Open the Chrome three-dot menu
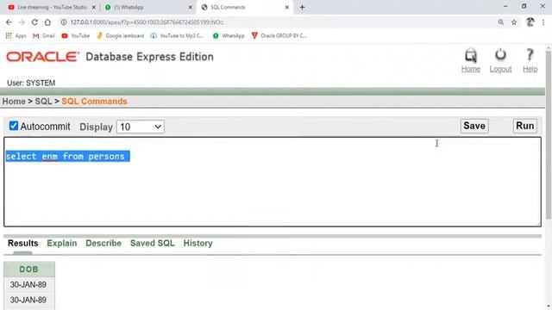 point(543,22)
